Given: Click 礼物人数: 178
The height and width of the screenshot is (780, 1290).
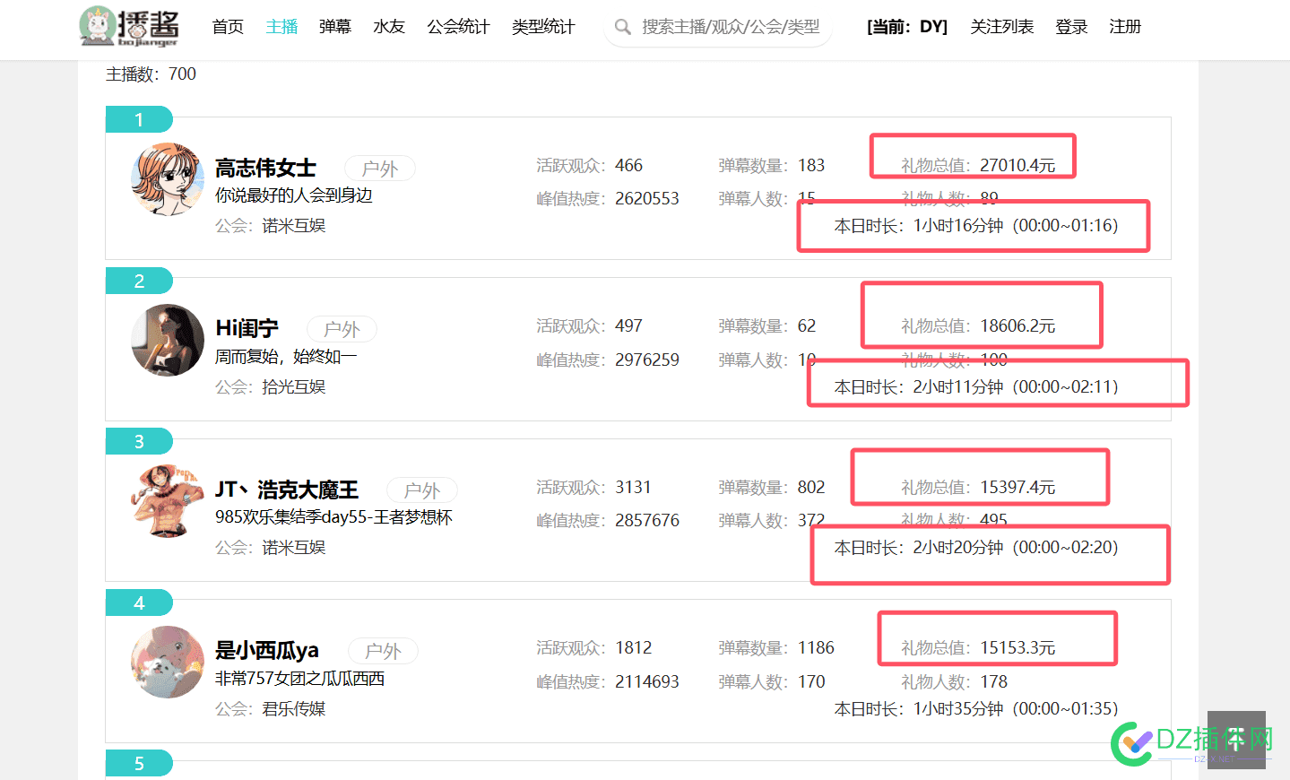Looking at the screenshot, I should coord(955,682).
